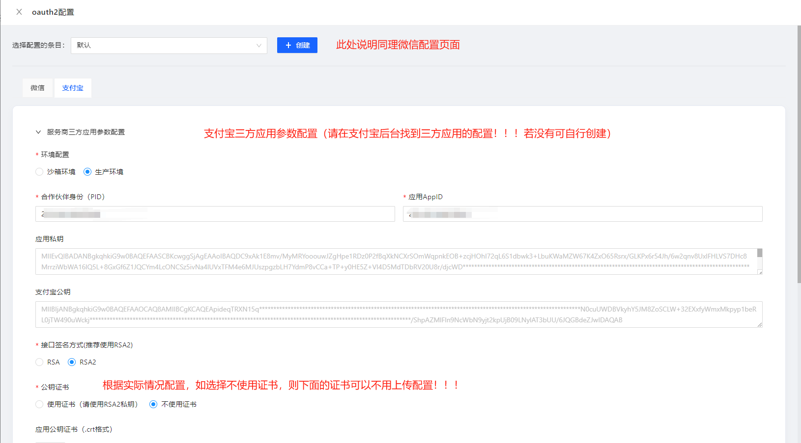Switch to the 支付宝 tab
Viewport: 801px width, 443px height.
point(73,88)
